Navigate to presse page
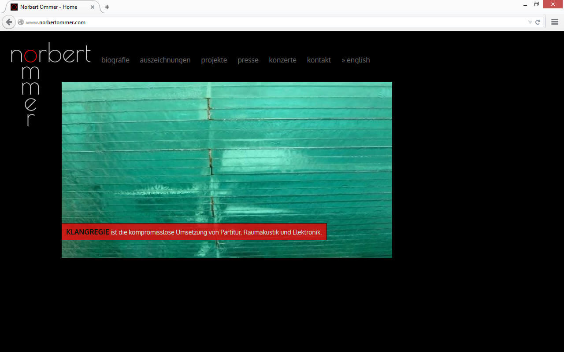Screen dimensions: 564x352 [248, 60]
